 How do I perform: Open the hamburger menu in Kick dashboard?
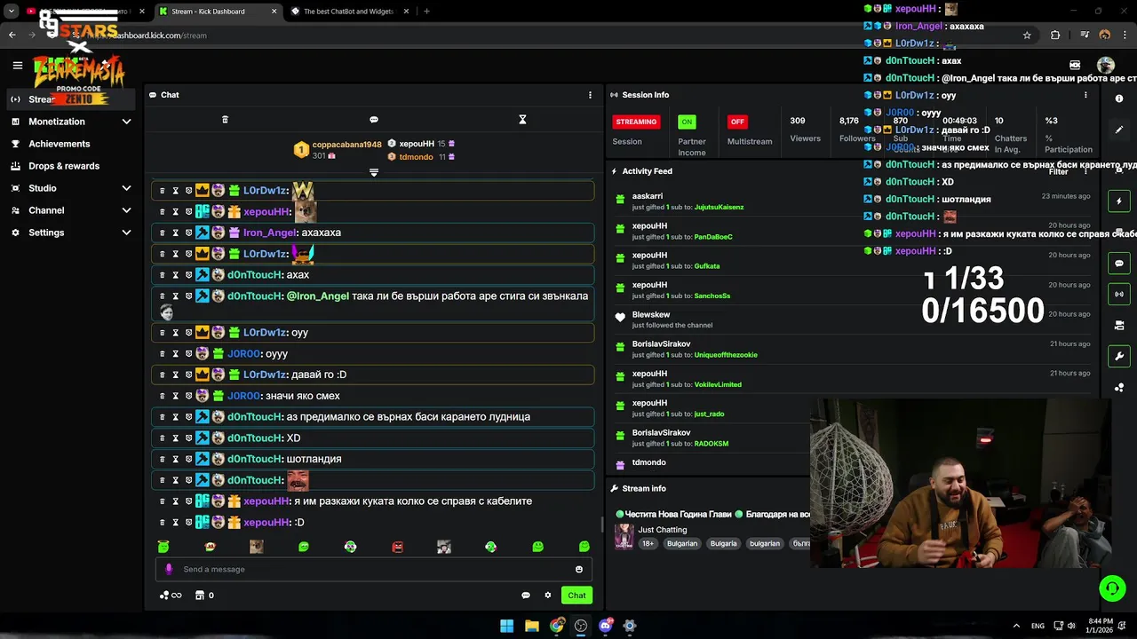17,65
